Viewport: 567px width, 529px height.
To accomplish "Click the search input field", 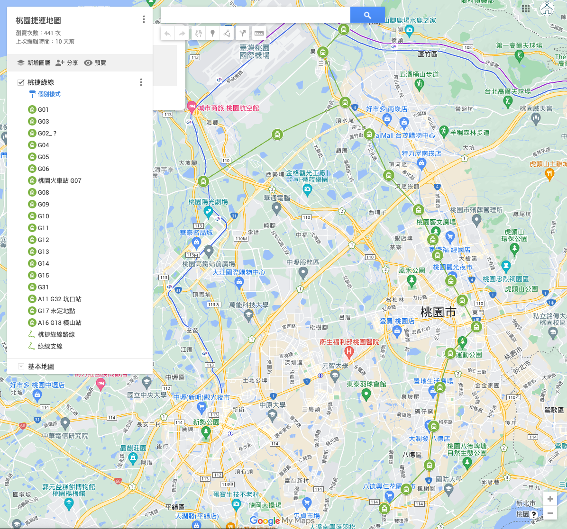I will (256, 15).
